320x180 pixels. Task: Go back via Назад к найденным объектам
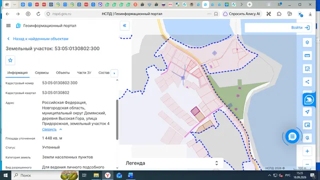pyautogui.click(x=38, y=39)
